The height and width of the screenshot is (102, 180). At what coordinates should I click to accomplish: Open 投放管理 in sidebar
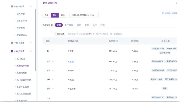(x=21, y=28)
